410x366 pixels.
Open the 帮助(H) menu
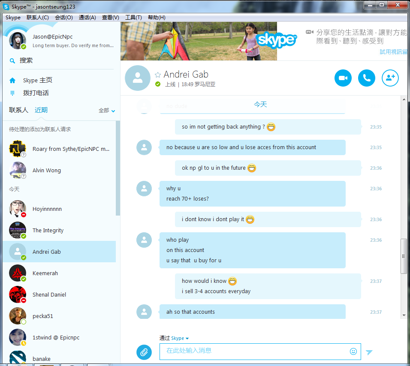[x=157, y=18]
